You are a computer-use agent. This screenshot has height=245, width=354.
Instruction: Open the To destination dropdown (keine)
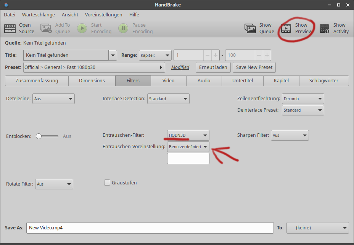pos(318,228)
